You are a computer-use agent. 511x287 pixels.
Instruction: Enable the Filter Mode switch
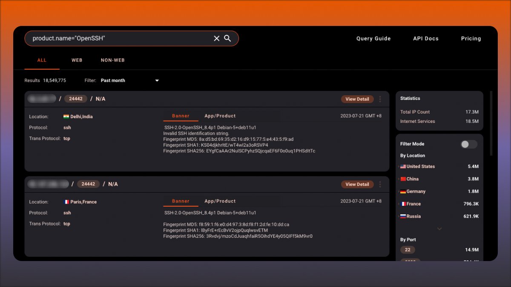point(468,144)
